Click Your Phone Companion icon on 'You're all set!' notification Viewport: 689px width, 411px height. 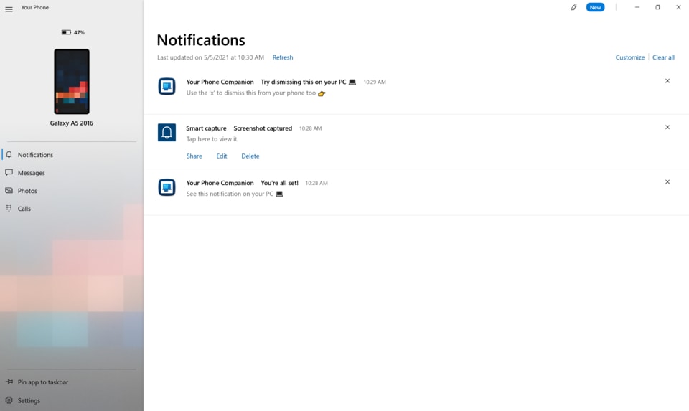pyautogui.click(x=167, y=187)
